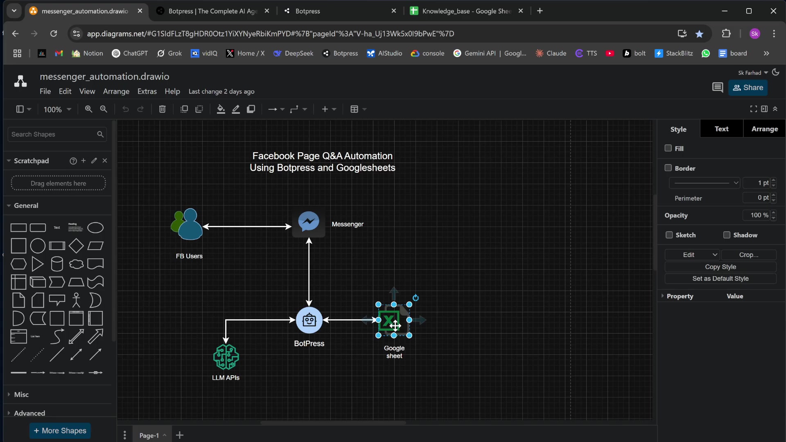Select the Cloud shape in General
Image resolution: width=786 pixels, height=442 pixels.
pos(76,264)
